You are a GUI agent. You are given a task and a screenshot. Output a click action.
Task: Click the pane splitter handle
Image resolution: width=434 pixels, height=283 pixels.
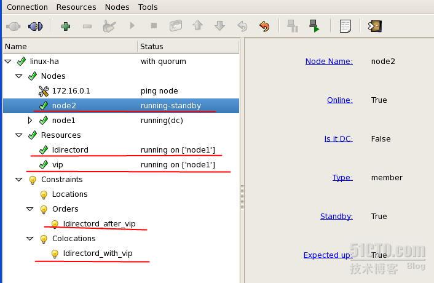(242, 197)
